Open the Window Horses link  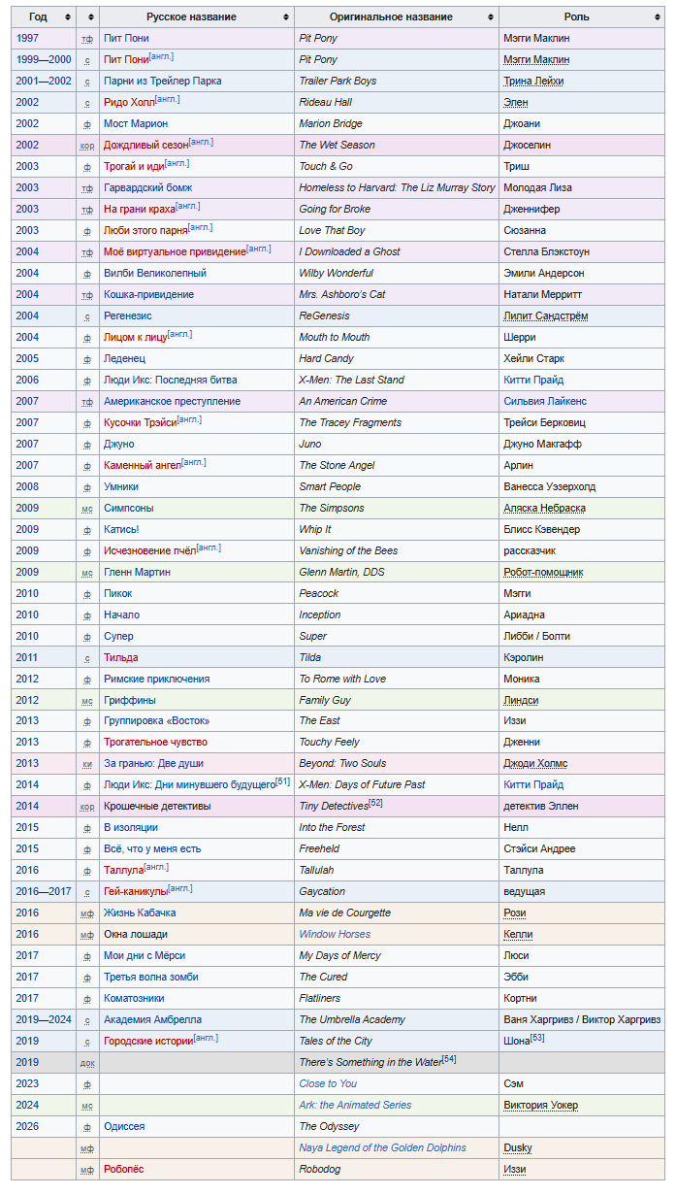coord(335,935)
